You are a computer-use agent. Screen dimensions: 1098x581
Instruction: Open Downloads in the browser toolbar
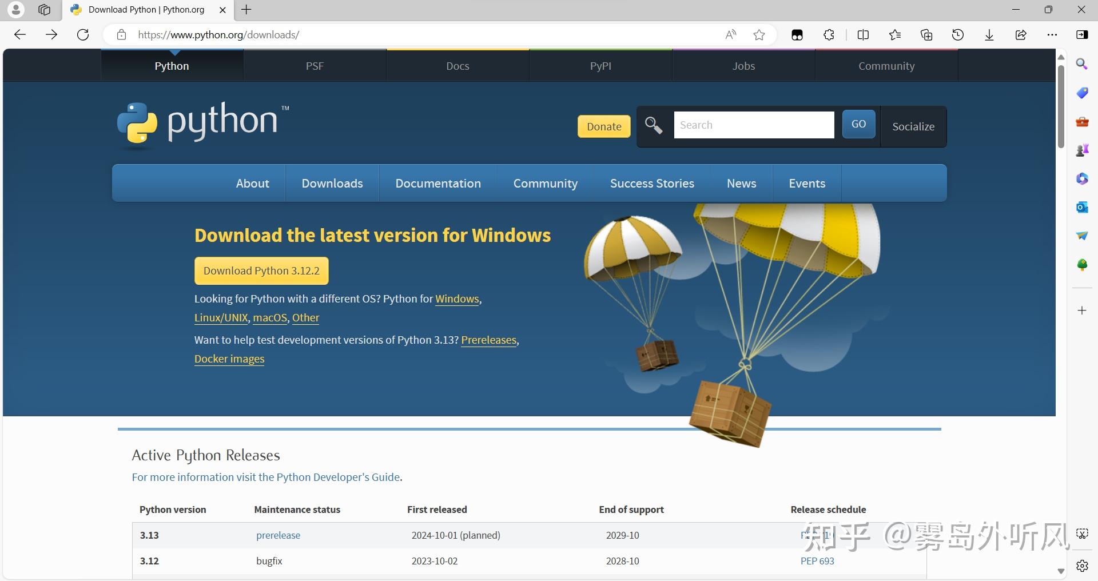tap(989, 35)
